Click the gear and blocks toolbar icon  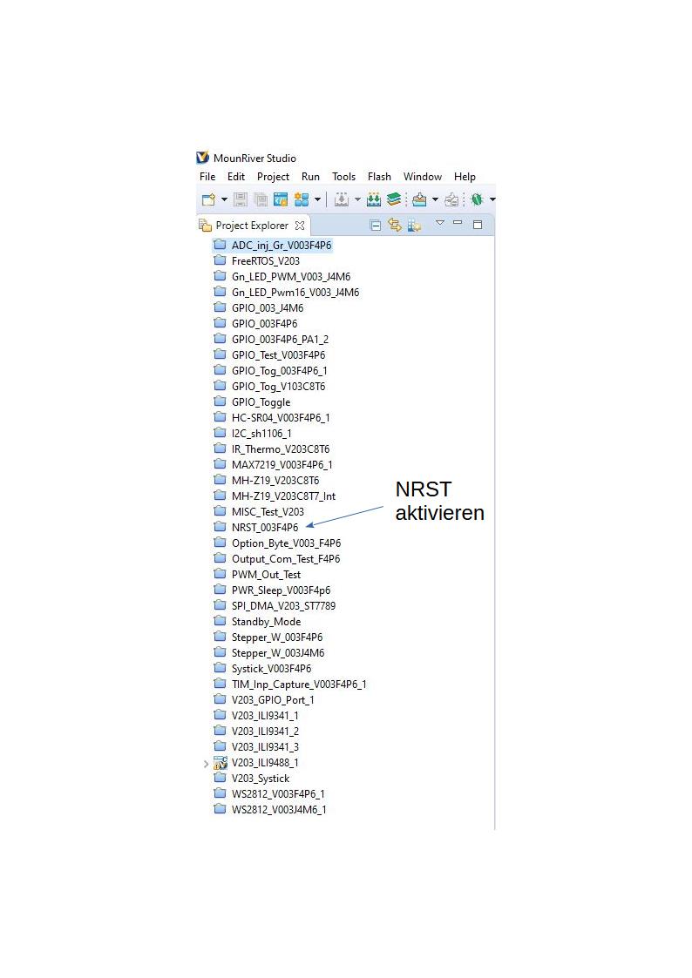pos(302,199)
